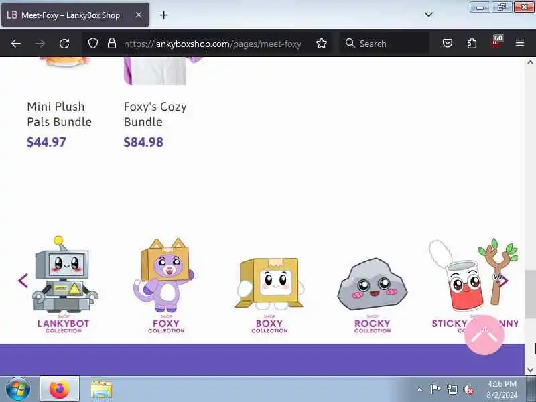This screenshot has width=536, height=402.
Task: Open the Firefox hamburger menu
Action: 520,43
